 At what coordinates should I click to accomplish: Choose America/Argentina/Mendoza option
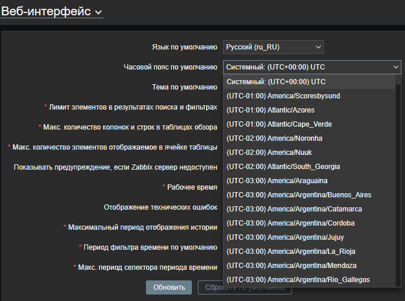[x=291, y=266]
